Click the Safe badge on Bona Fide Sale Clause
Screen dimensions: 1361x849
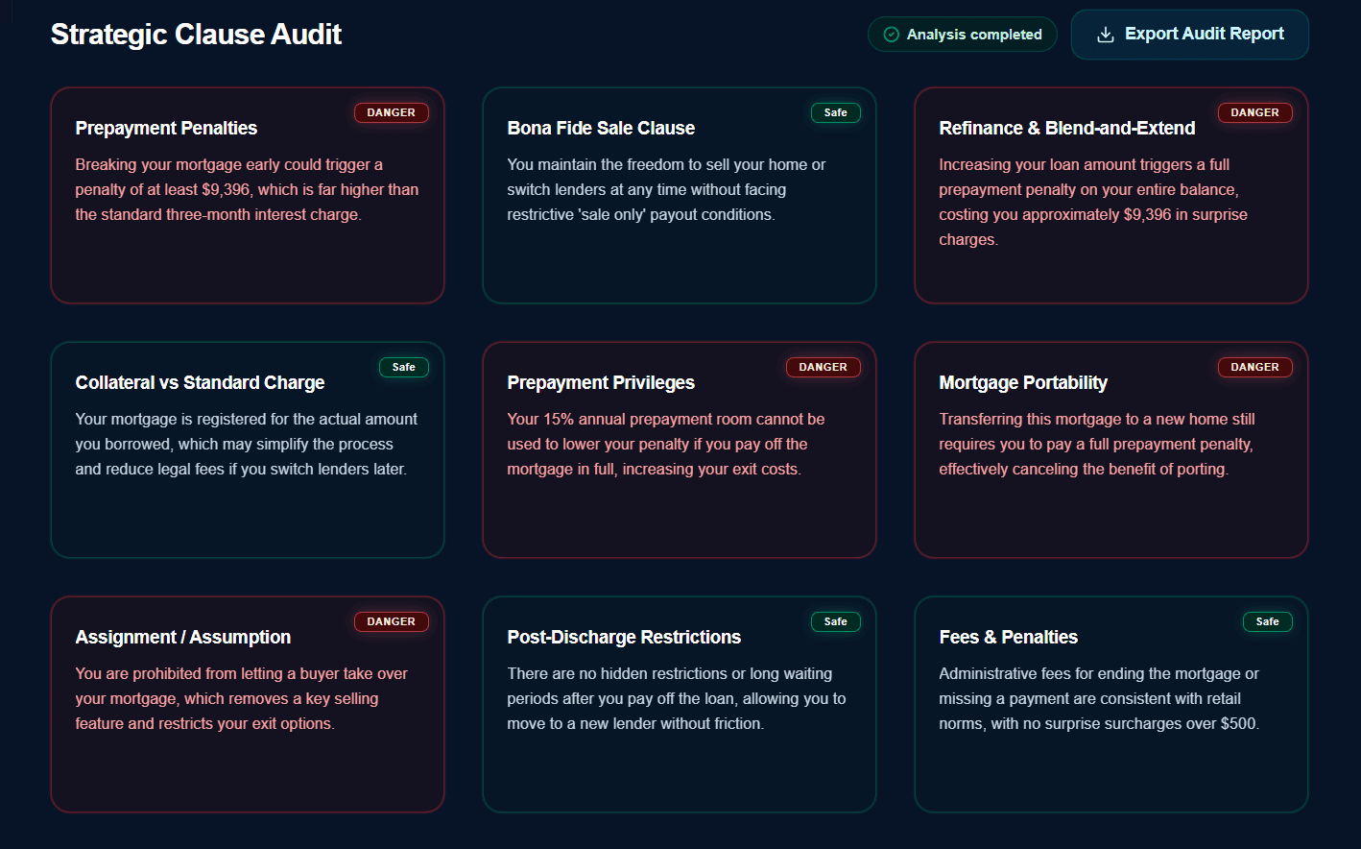point(836,112)
